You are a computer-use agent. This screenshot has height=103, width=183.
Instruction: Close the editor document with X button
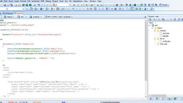[145, 17]
